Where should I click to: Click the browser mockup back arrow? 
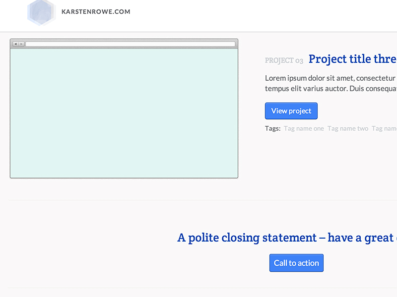pos(16,44)
